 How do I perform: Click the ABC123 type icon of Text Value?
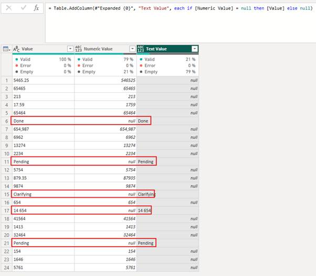141,49
